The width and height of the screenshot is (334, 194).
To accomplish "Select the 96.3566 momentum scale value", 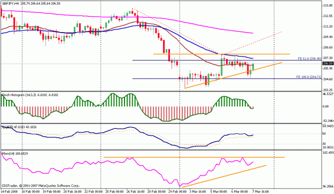I will click(328, 186).
